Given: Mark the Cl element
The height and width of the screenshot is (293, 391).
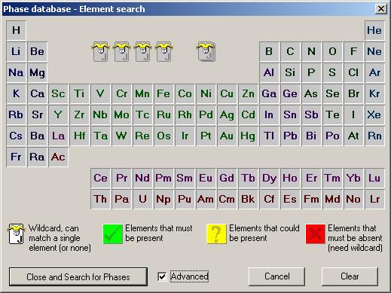Looking at the screenshot, I should coord(353,72).
